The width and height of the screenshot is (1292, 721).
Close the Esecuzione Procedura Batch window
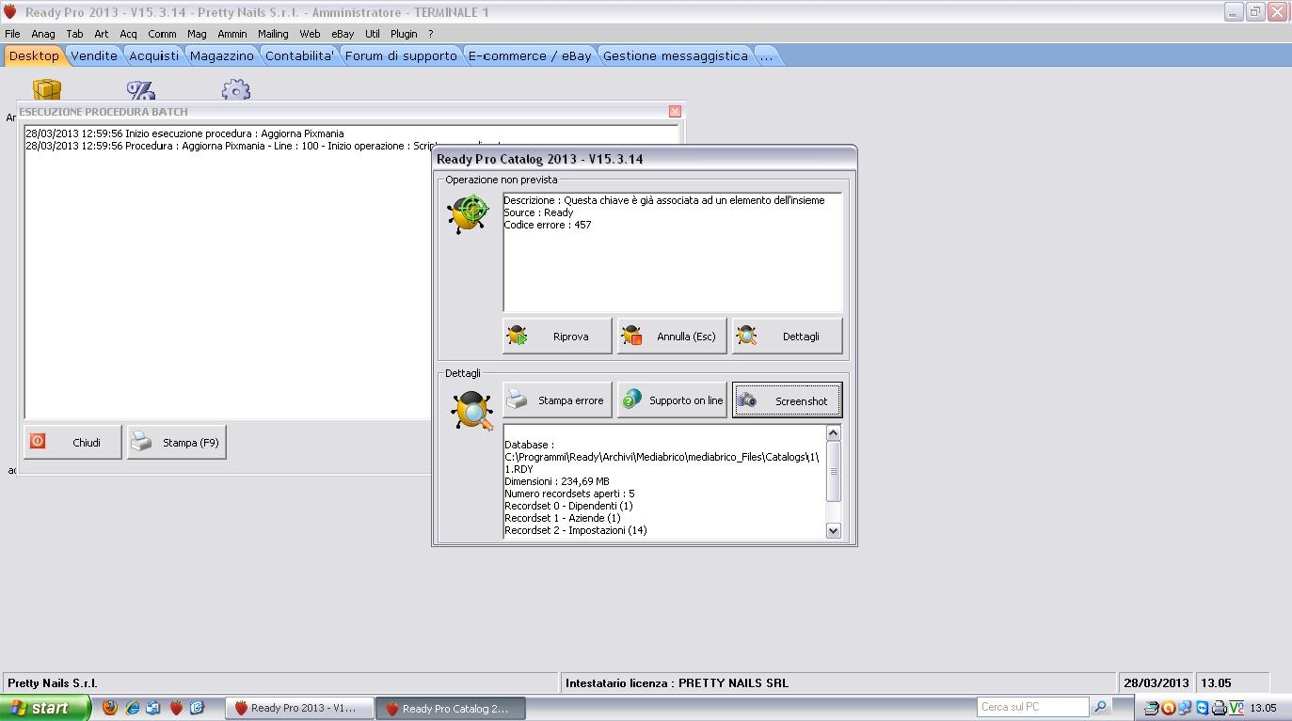click(x=675, y=111)
